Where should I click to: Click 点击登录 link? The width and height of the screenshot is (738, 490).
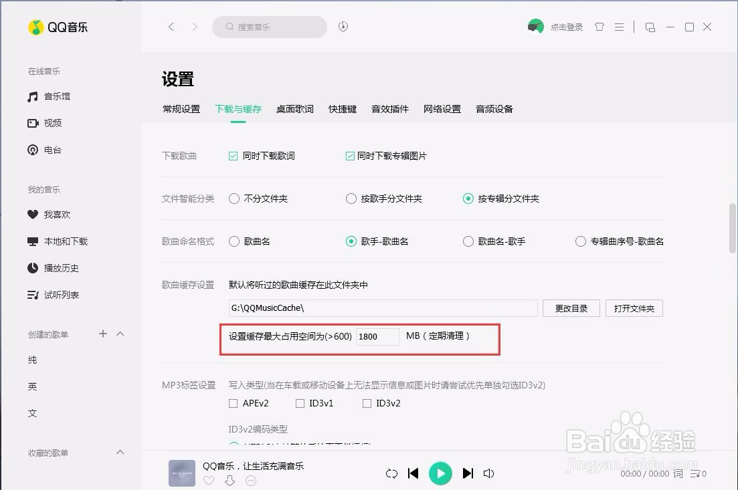tap(567, 27)
